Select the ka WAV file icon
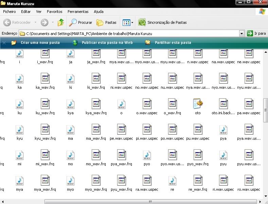Viewport: 268px width, 204px height. click(x=19, y=79)
